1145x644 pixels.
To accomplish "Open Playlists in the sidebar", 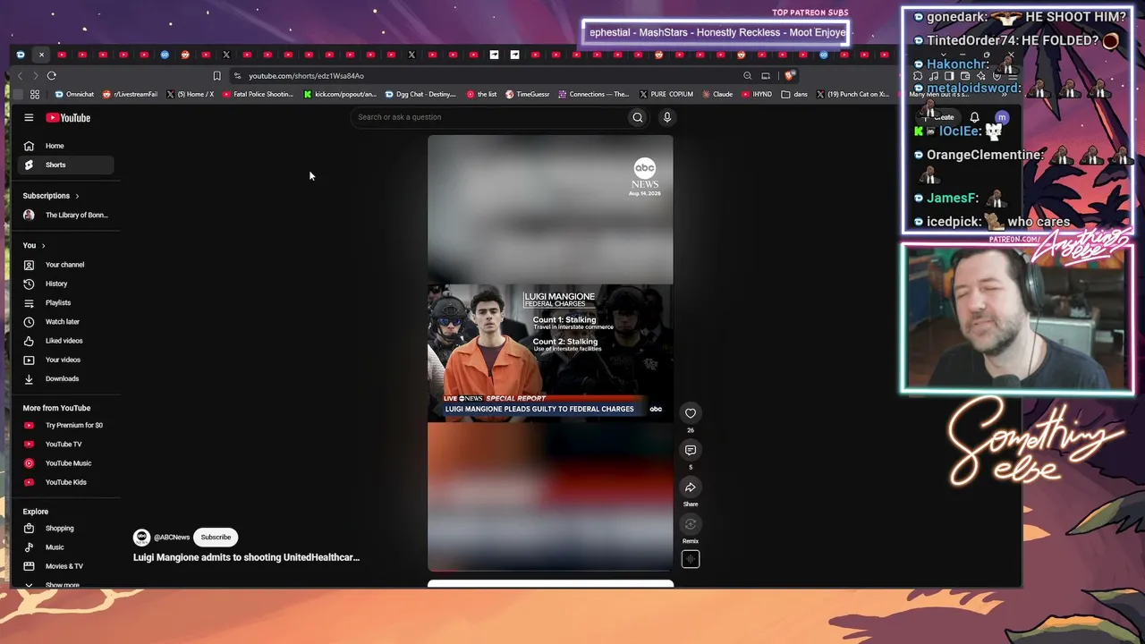I will (58, 302).
